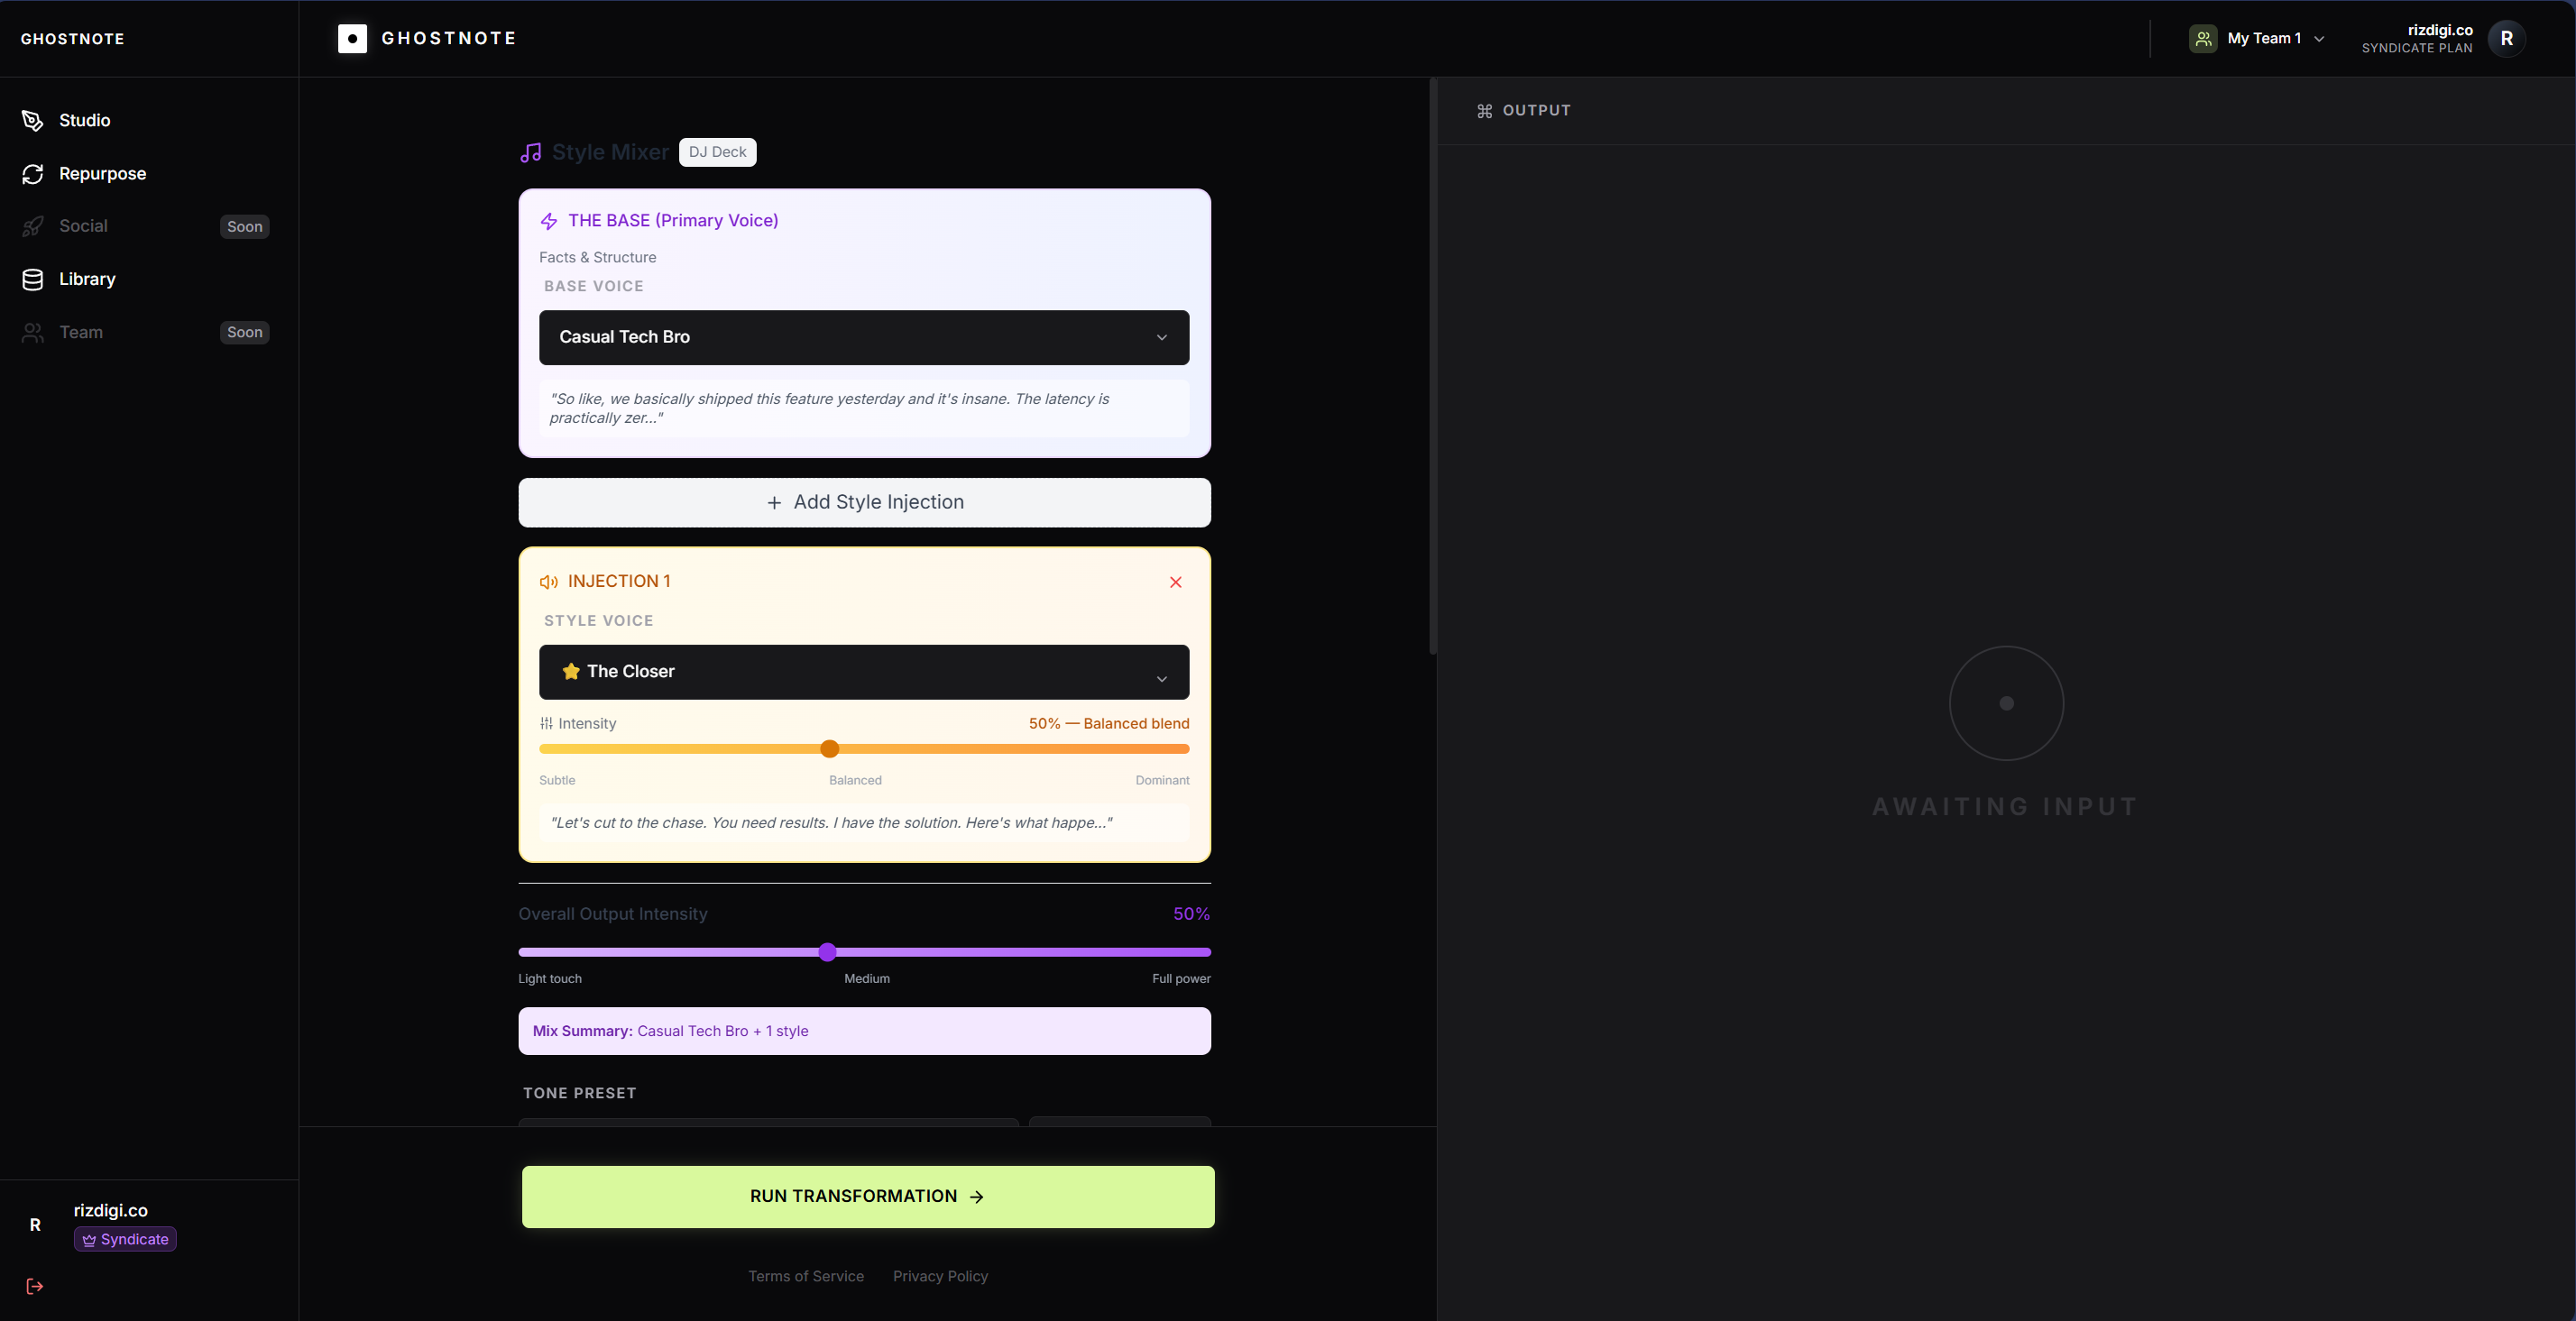2576x1321 pixels.
Task: Remove Injection 1 with the red X
Action: coord(1175,582)
